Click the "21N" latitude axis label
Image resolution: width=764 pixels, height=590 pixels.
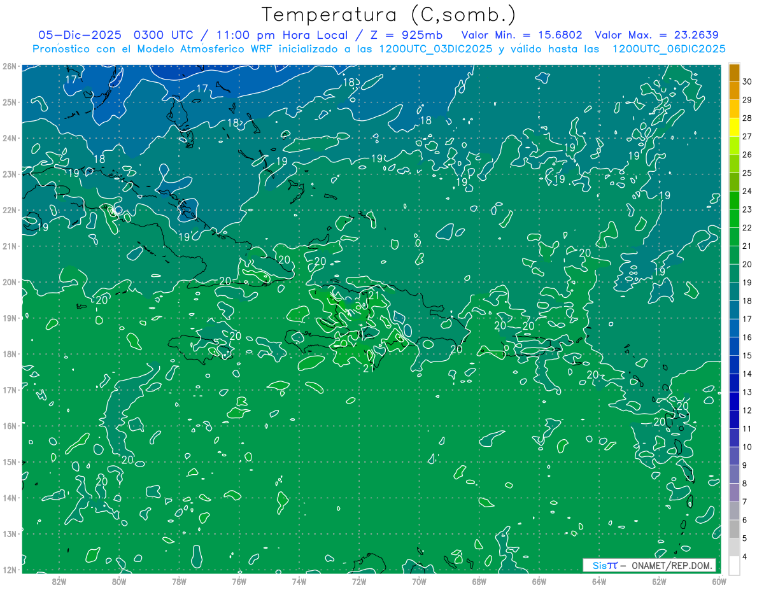click(x=9, y=246)
